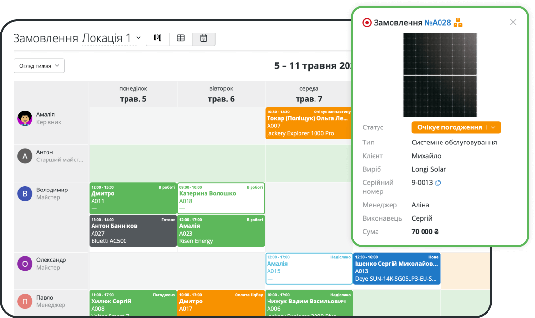Click the orange boxes icon beside №A028
The height and width of the screenshot is (318, 535).
[x=458, y=22]
